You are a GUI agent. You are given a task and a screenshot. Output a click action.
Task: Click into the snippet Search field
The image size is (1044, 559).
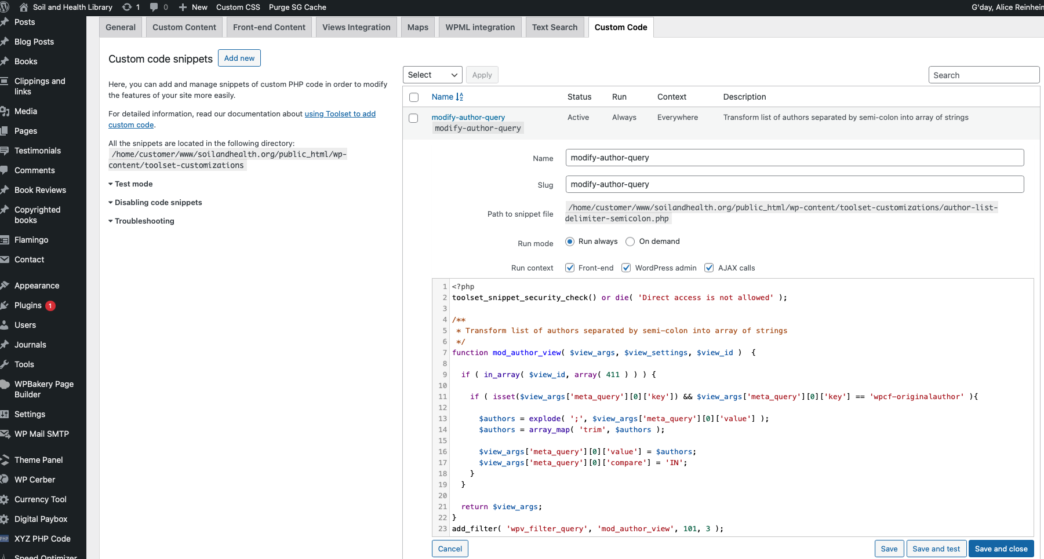pos(983,75)
